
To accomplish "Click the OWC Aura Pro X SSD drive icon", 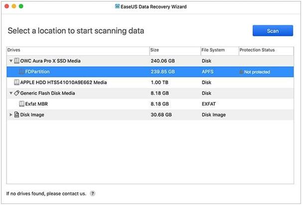I will (x=17, y=61).
